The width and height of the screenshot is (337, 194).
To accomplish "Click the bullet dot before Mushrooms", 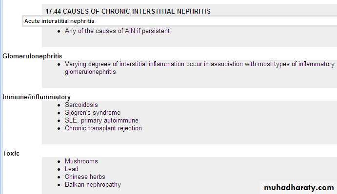I will pyautogui.click(x=59, y=161).
